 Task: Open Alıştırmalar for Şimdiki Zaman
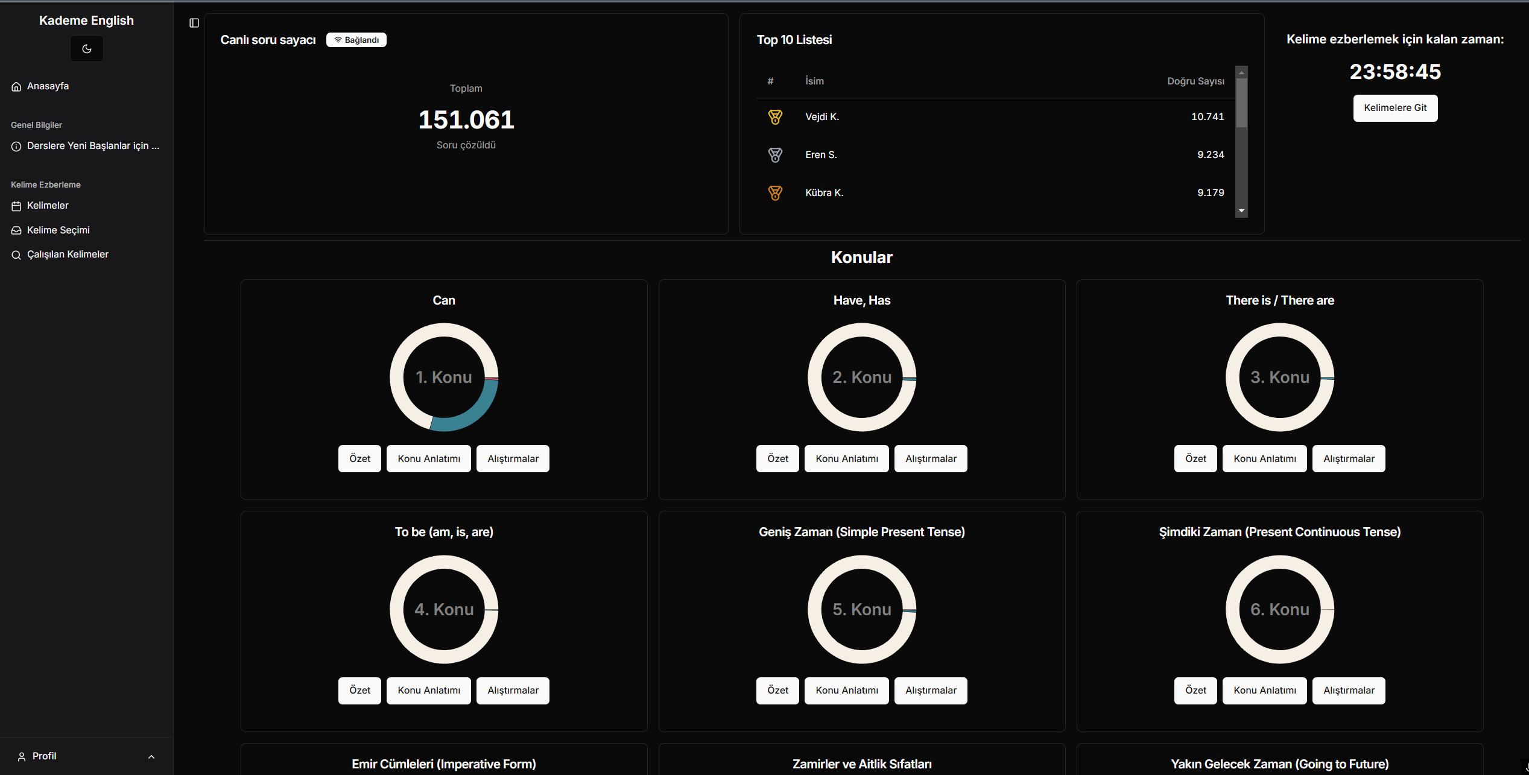pos(1349,691)
